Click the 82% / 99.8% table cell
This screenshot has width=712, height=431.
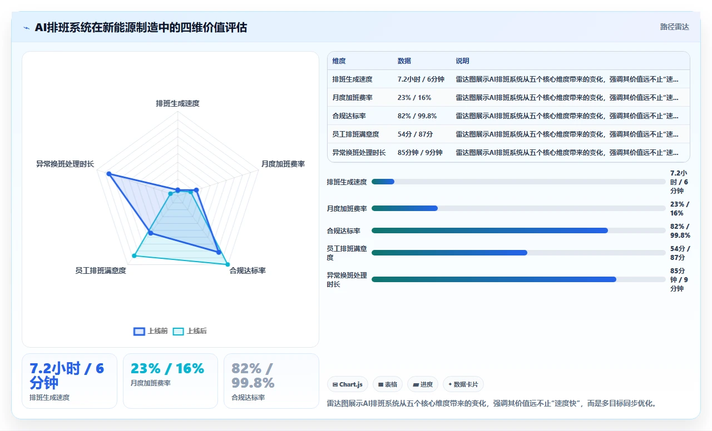pyautogui.click(x=417, y=116)
